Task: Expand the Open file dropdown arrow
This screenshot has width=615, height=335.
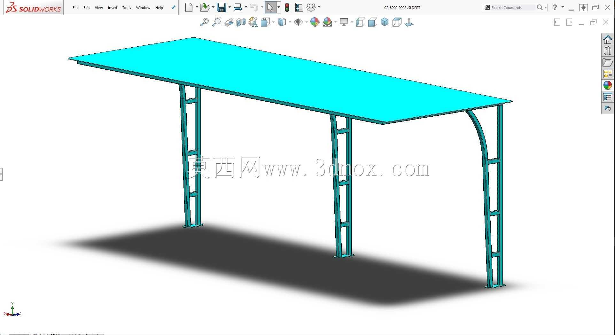Action: click(x=213, y=7)
